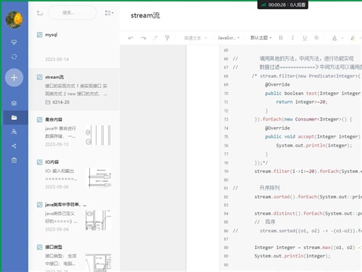This screenshot has width=362, height=272.
Task: Go up a folder level with back arrow
Action: point(40,13)
